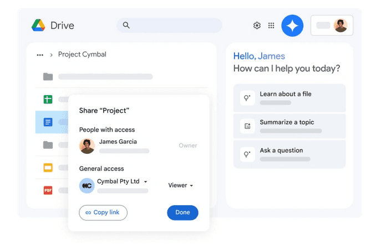This screenshot has height=244, width=376.
Task: Click the James Garcia name
Action: coord(118,142)
